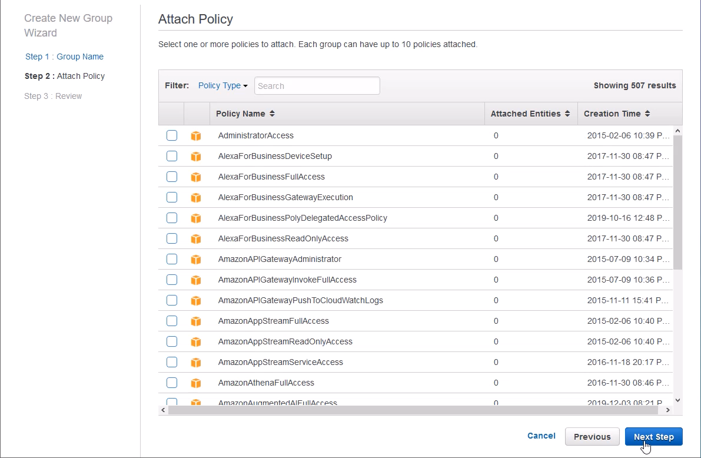This screenshot has height=458, width=701.
Task: Click the policy icon next to AlexaForBusinessReadOnlyAccess
Action: (x=196, y=239)
